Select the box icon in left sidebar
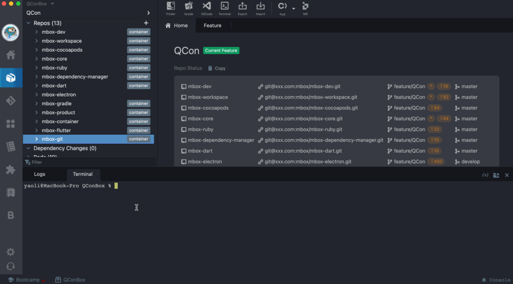The width and height of the screenshot is (513, 284). (x=11, y=78)
